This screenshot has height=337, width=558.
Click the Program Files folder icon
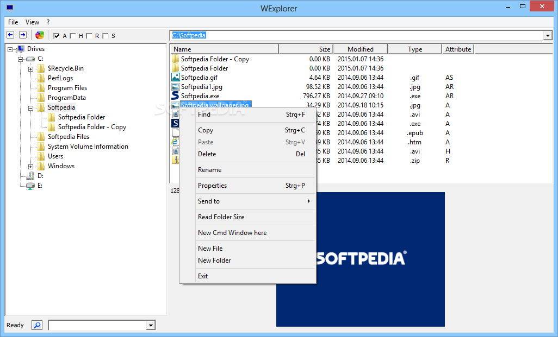point(41,88)
